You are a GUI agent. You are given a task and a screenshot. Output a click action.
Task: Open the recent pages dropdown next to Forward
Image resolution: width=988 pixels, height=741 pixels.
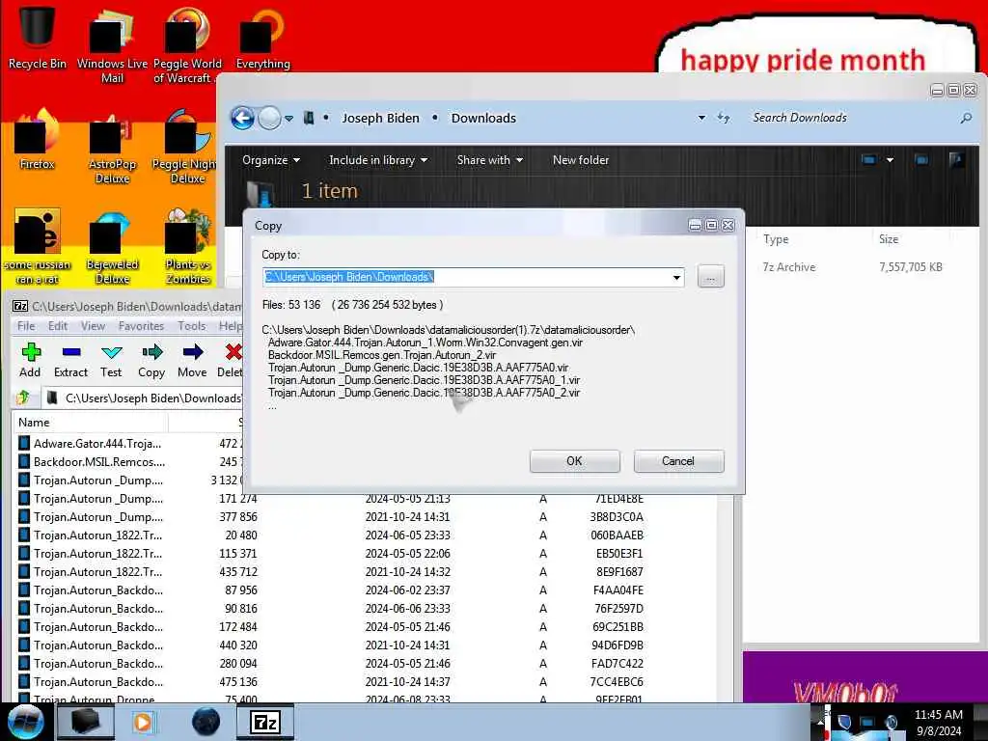click(x=288, y=119)
